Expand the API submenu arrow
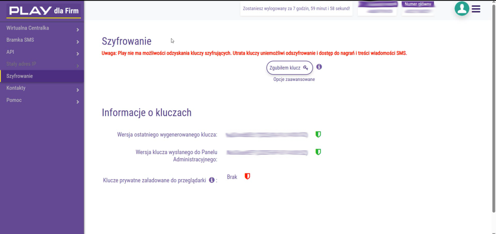This screenshot has height=234, width=496. [77, 54]
